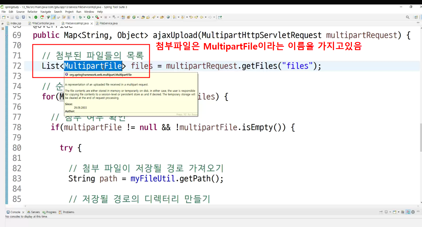Open the Servers view tab

tap(34, 212)
